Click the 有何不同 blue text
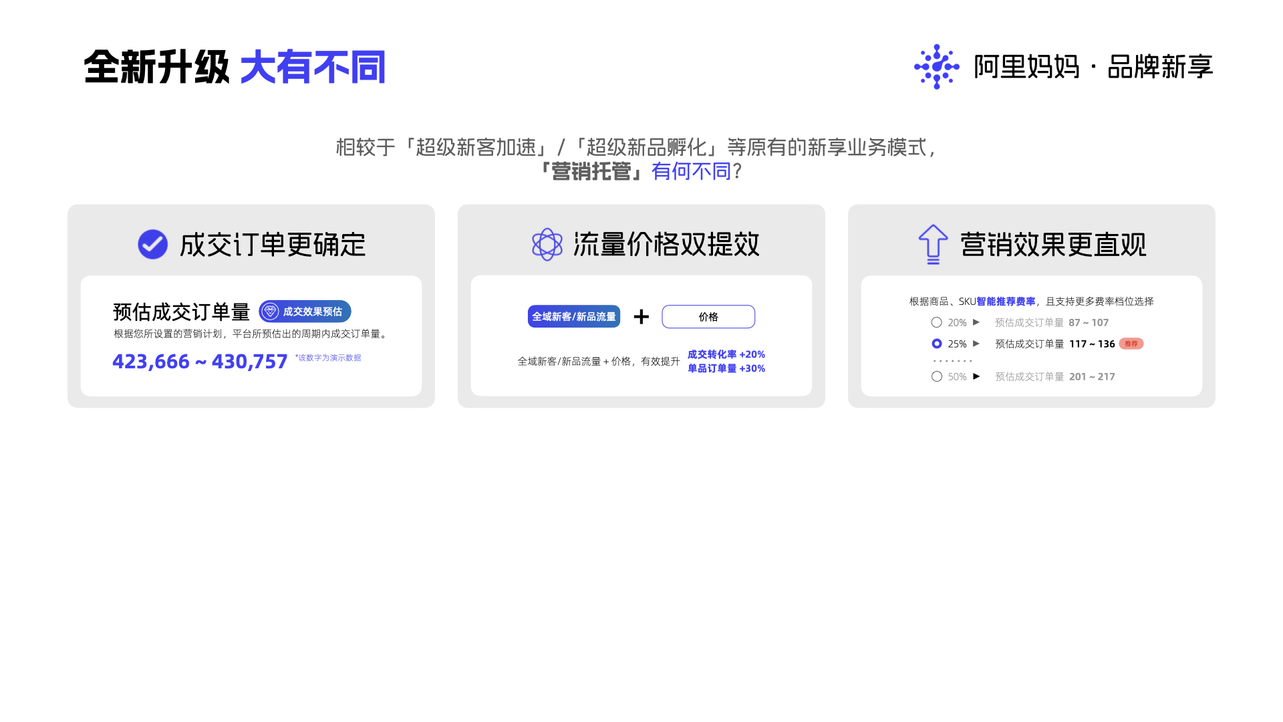 tap(691, 171)
